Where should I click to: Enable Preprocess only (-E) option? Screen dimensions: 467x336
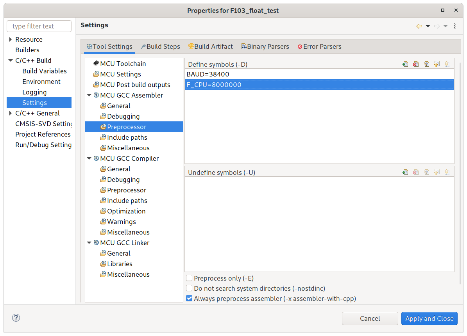coord(190,278)
